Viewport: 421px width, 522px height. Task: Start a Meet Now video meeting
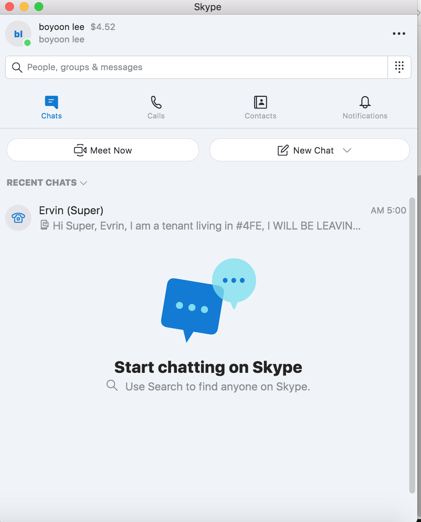103,150
